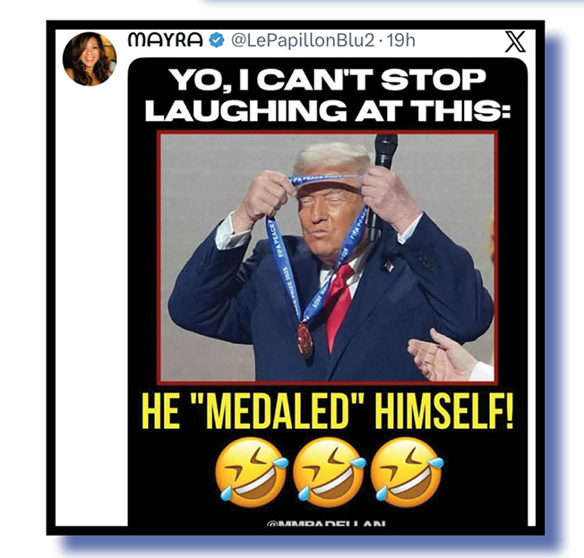Click the flag lapel pin on suit

(390, 265)
